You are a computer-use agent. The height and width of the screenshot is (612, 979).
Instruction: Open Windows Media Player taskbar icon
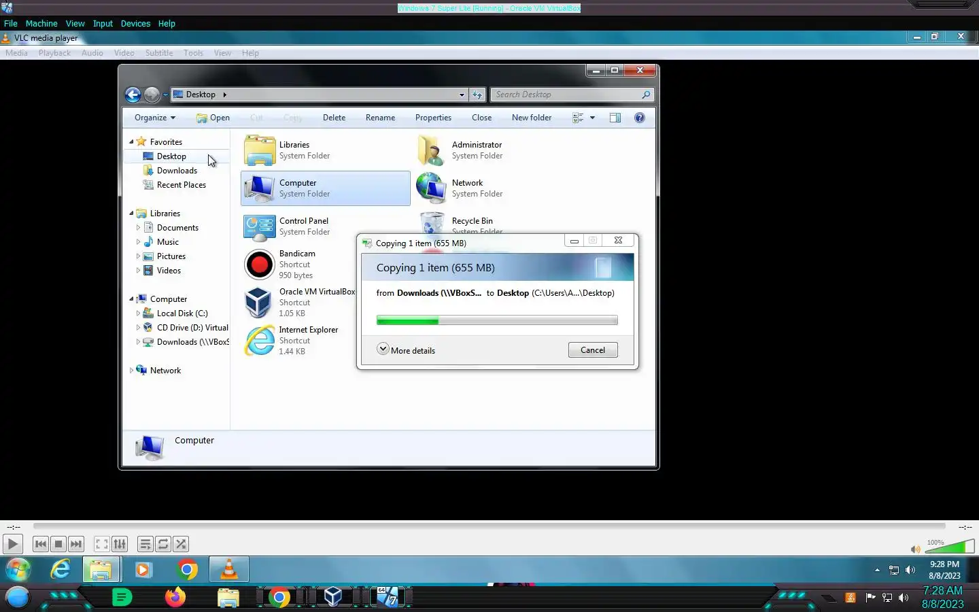click(x=143, y=569)
